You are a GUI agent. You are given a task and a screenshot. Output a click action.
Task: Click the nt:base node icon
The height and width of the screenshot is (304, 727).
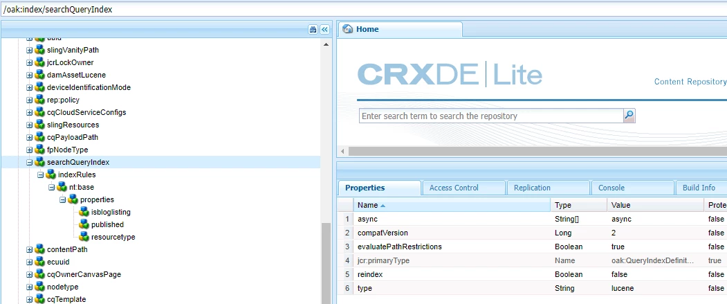tap(62, 187)
